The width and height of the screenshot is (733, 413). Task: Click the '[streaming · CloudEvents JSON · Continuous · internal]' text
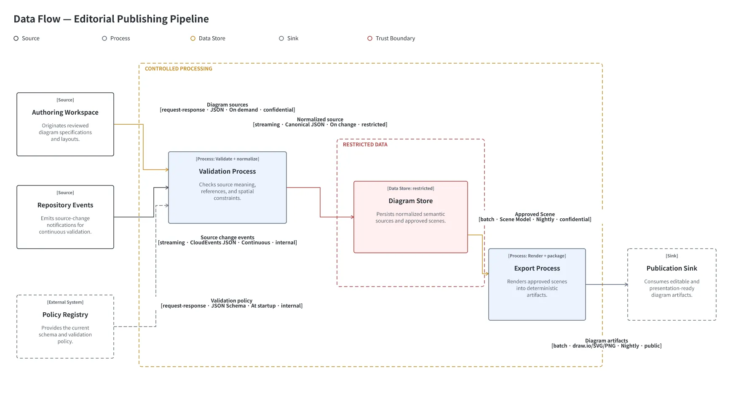pyautogui.click(x=227, y=243)
